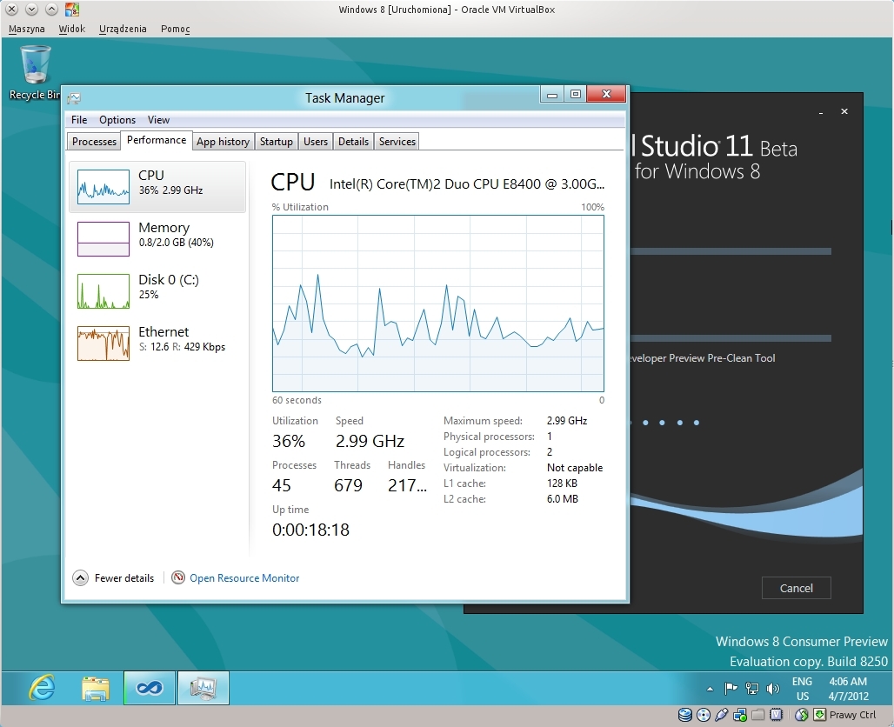Click VirtualBox optical drive status icon
This screenshot has height=727, width=894.
tap(704, 715)
